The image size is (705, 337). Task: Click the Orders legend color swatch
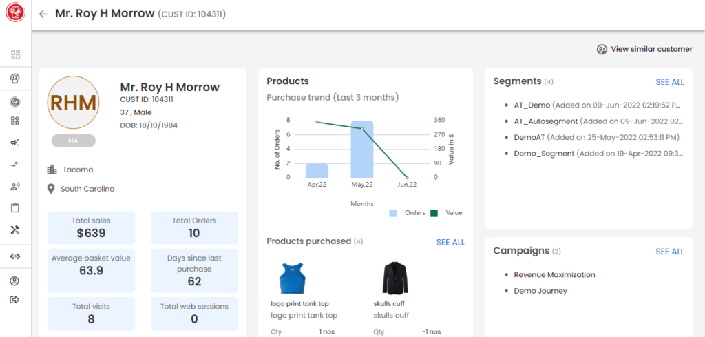(x=393, y=213)
